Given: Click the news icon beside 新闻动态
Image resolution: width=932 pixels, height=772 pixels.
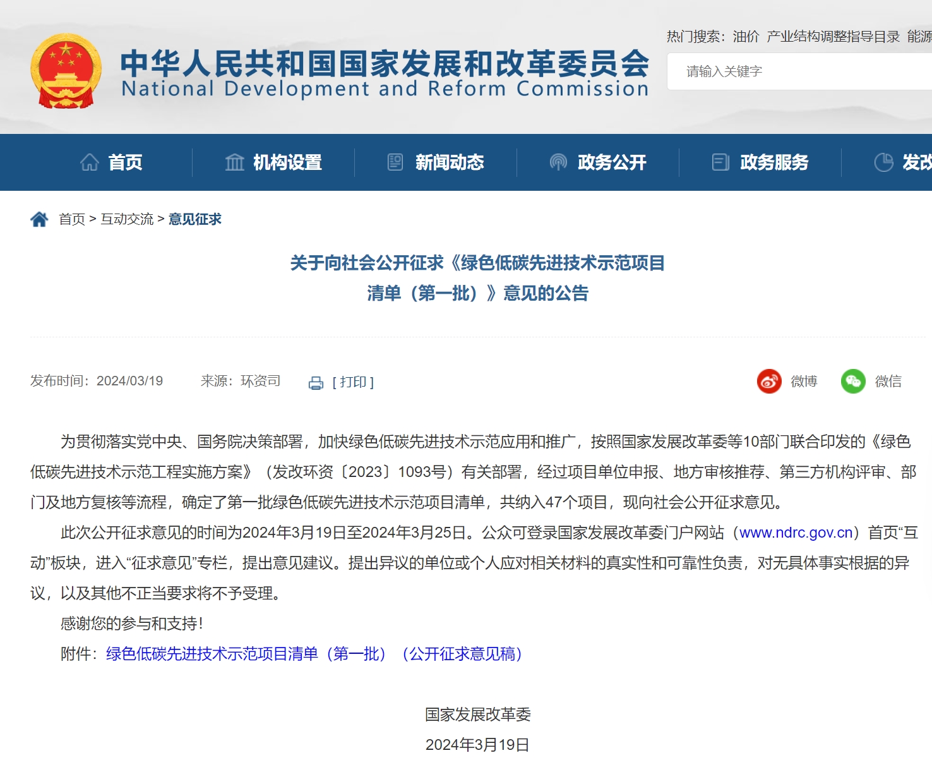Looking at the screenshot, I should 395,162.
